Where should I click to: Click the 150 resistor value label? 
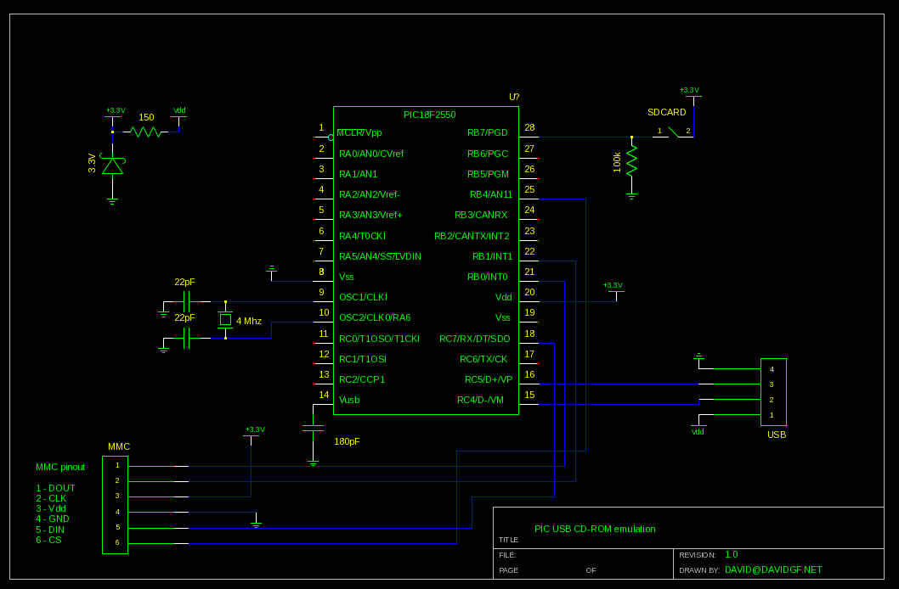pyautogui.click(x=146, y=117)
